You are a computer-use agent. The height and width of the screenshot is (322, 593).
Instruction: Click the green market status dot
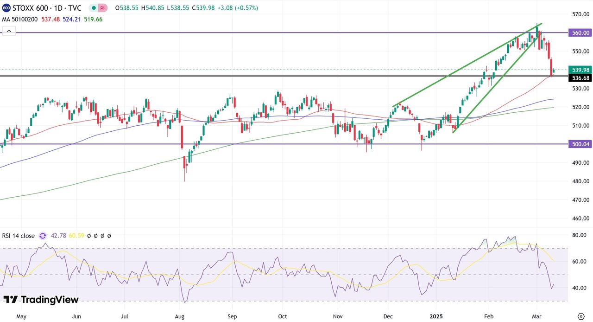coord(94,8)
